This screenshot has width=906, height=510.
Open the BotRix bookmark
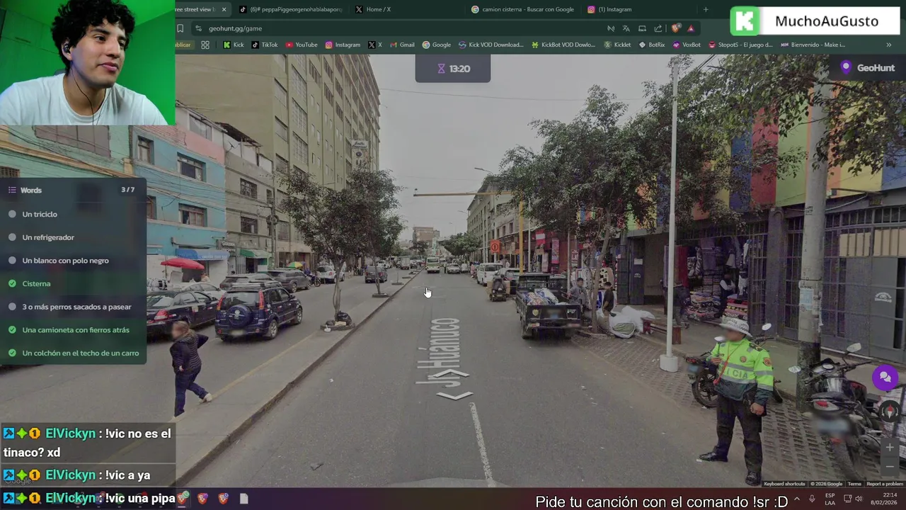[652, 45]
